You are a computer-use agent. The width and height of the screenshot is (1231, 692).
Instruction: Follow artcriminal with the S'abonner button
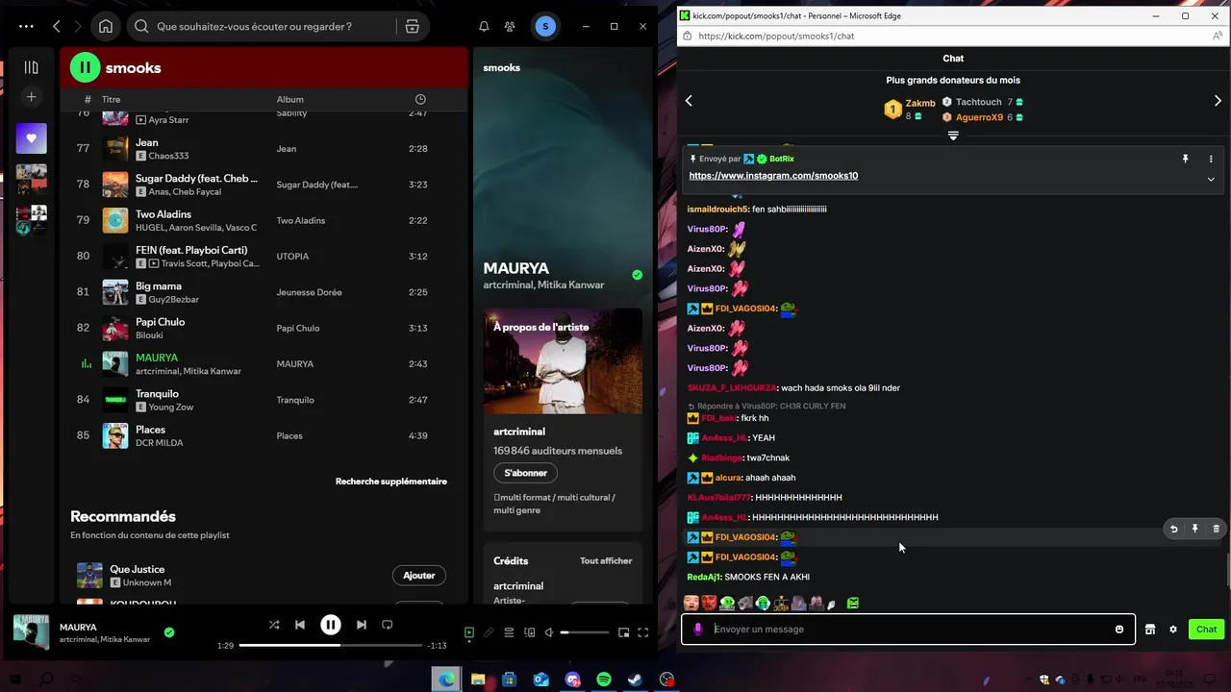click(x=526, y=473)
